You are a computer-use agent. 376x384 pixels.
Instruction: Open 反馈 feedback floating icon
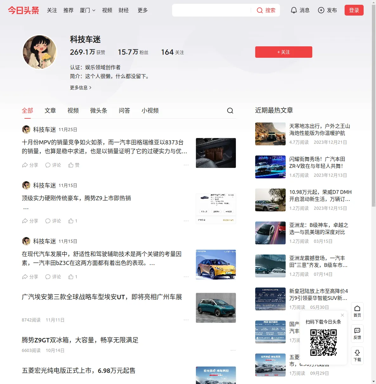point(357,334)
